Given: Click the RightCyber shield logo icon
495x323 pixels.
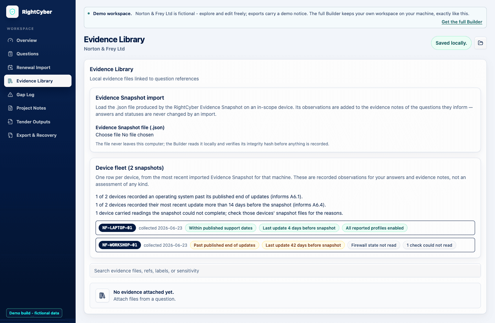Looking at the screenshot, I should pyautogui.click(x=12, y=12).
